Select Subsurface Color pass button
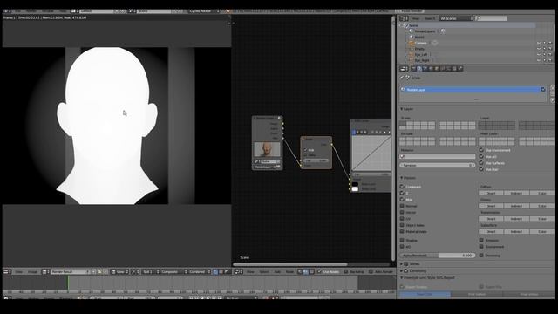558x314 pixels. [x=541, y=231]
